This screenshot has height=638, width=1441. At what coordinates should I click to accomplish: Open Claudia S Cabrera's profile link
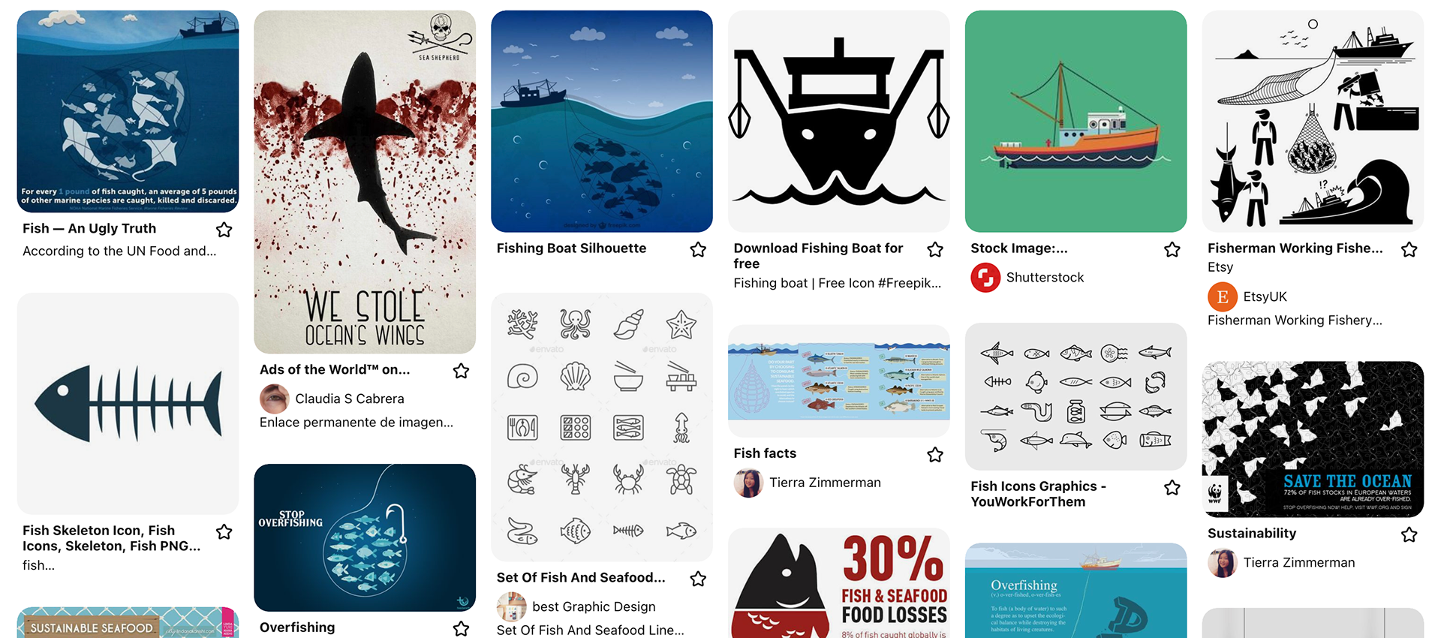pos(350,399)
